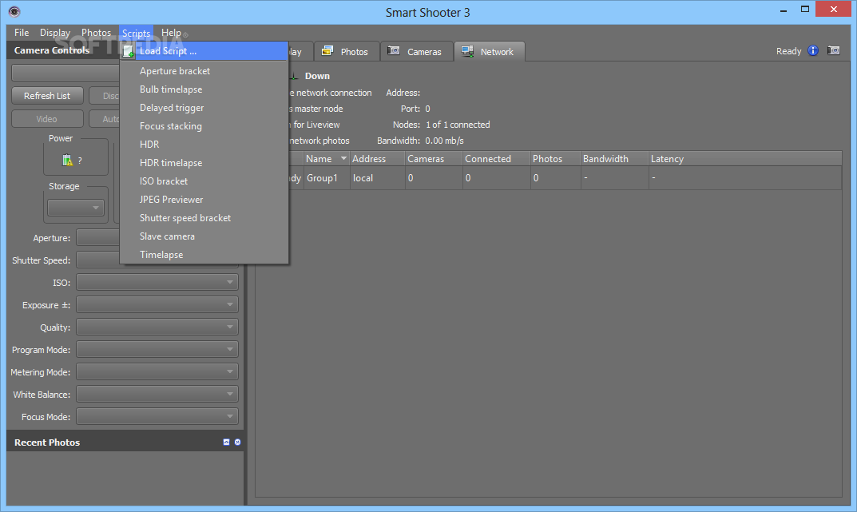The height and width of the screenshot is (512, 857).
Task: Close the Smart Shooter 3 window
Action: (834, 10)
